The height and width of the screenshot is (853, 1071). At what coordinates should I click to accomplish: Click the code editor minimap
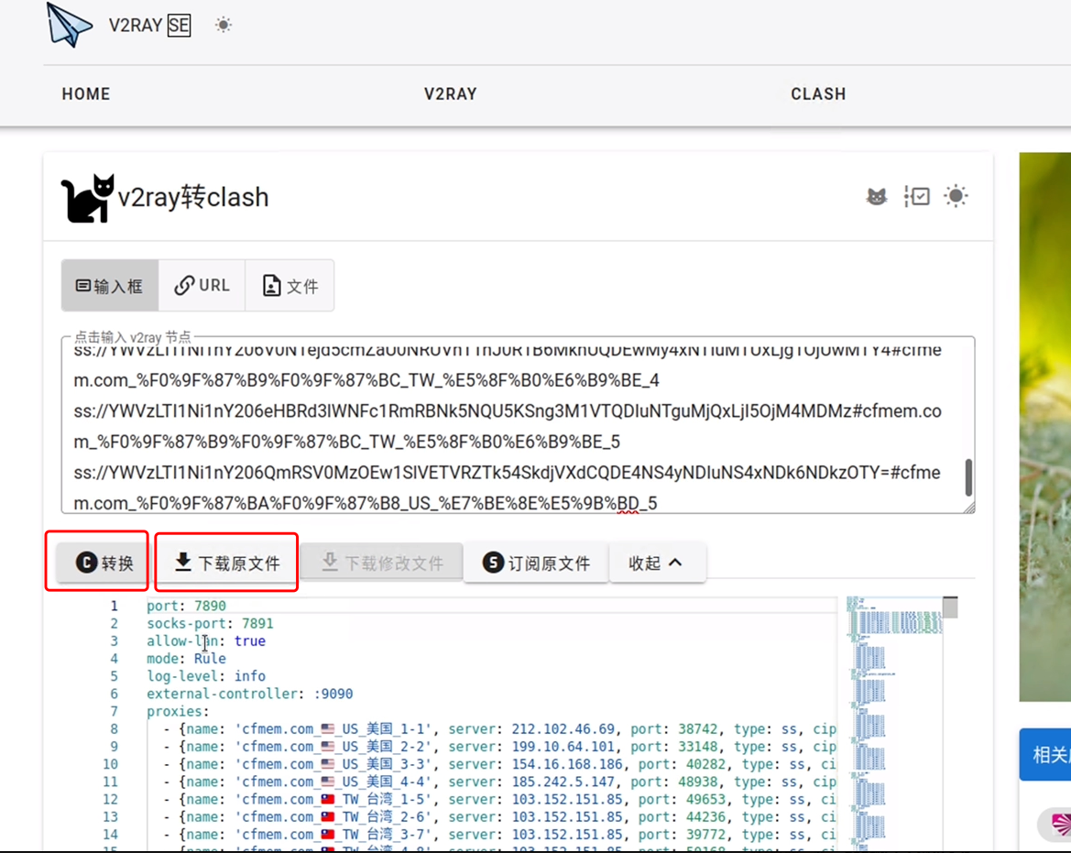(893, 724)
